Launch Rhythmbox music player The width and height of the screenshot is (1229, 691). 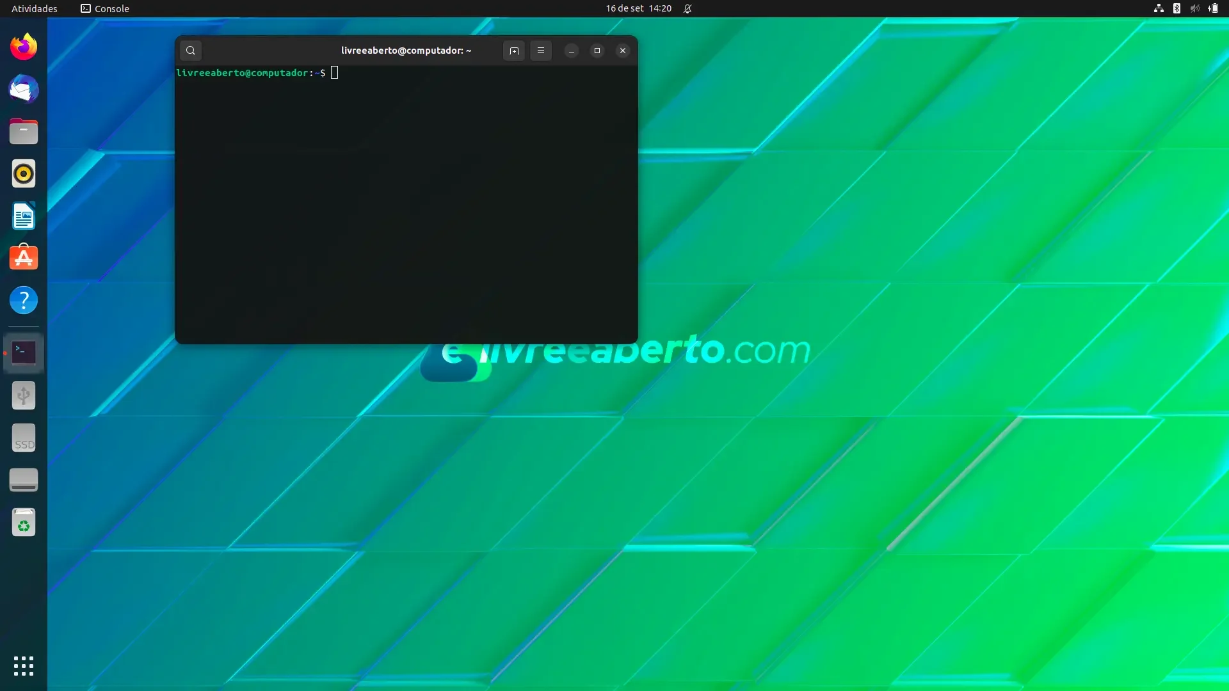pos(24,173)
